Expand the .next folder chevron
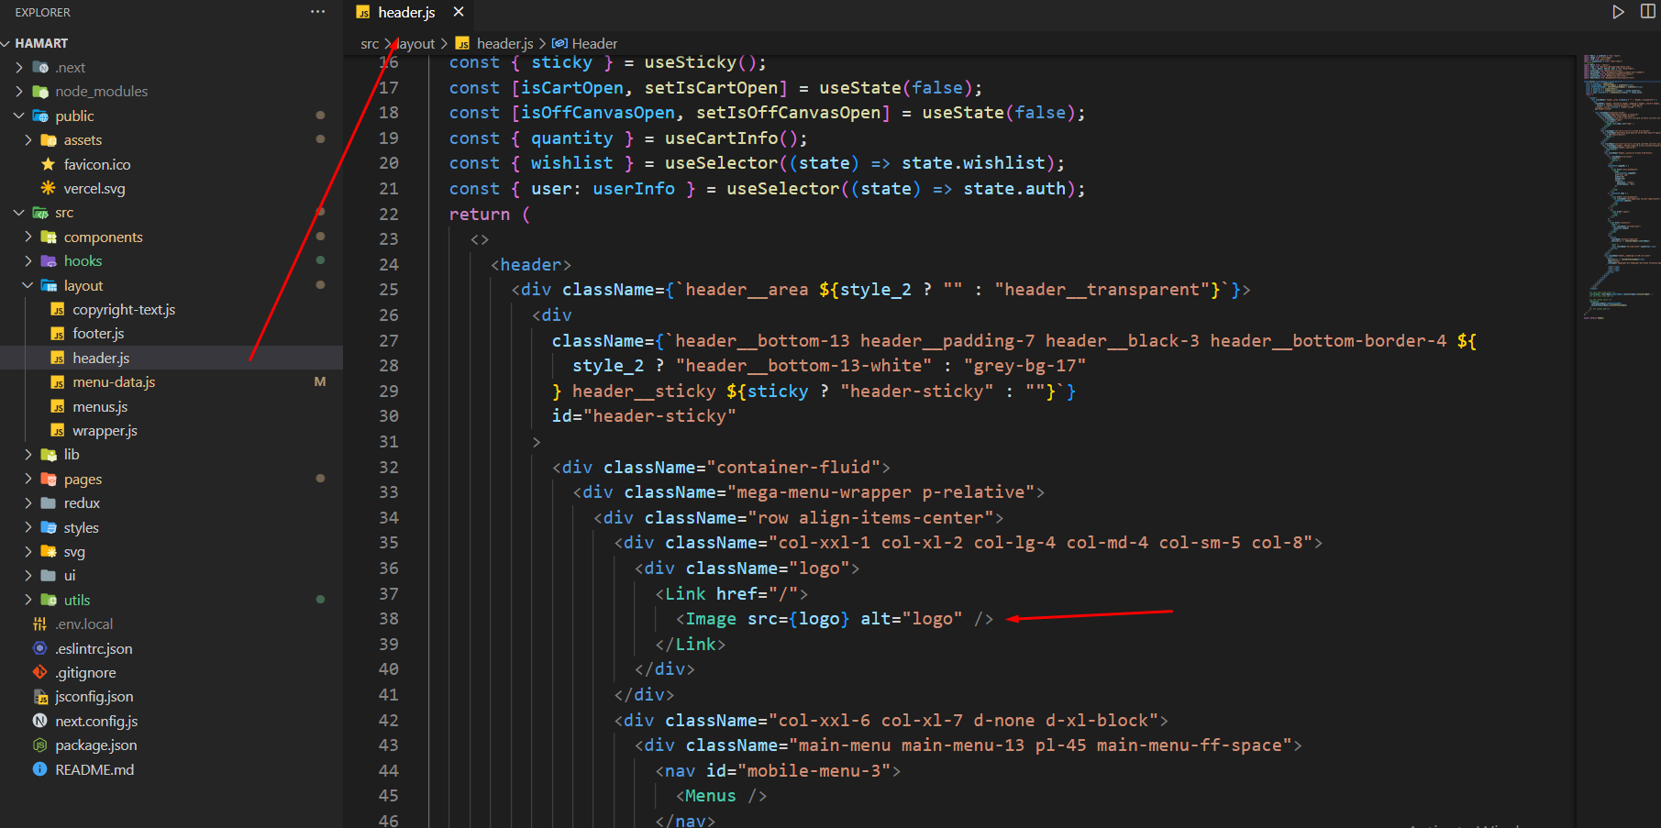The width and height of the screenshot is (1661, 828). tap(19, 67)
